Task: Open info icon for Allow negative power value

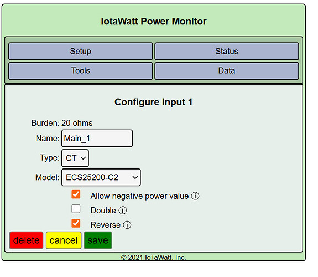Action: pyautogui.click(x=195, y=196)
